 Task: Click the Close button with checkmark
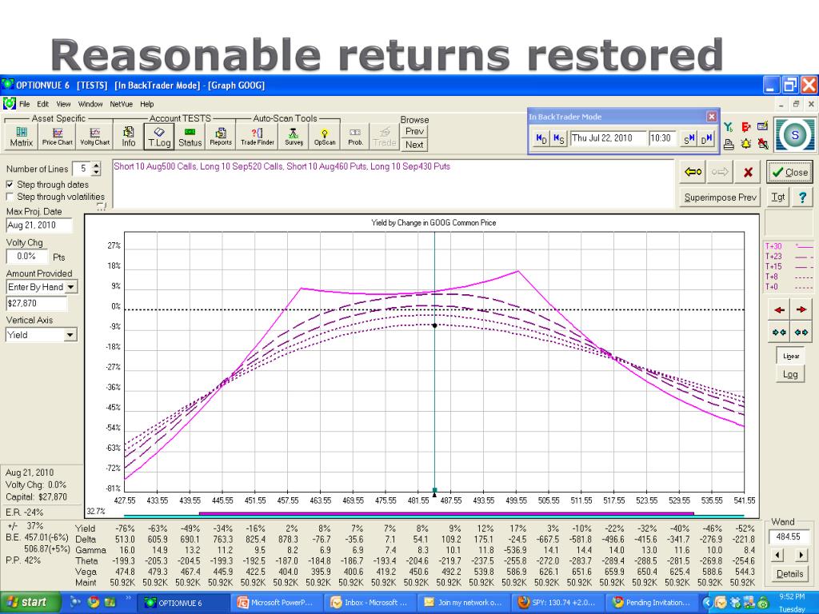[789, 172]
